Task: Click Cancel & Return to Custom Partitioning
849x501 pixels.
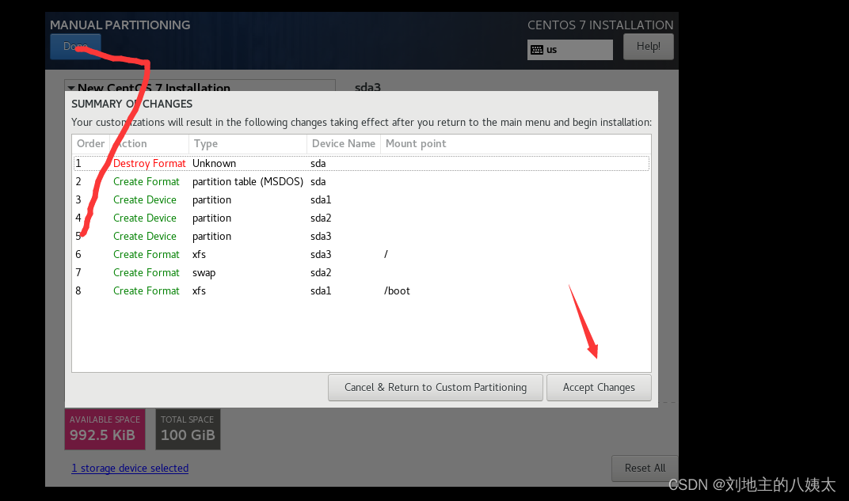Action: [436, 387]
